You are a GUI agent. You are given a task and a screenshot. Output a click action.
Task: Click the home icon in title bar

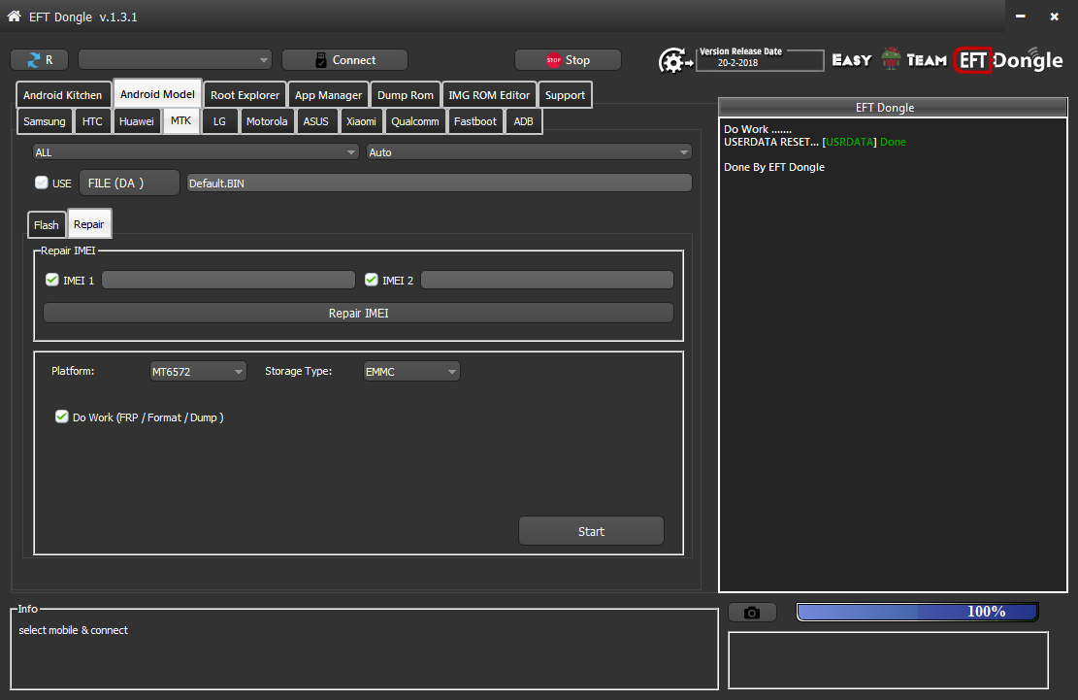tap(14, 16)
